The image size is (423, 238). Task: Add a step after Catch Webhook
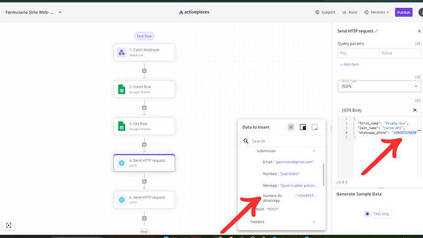point(144,71)
